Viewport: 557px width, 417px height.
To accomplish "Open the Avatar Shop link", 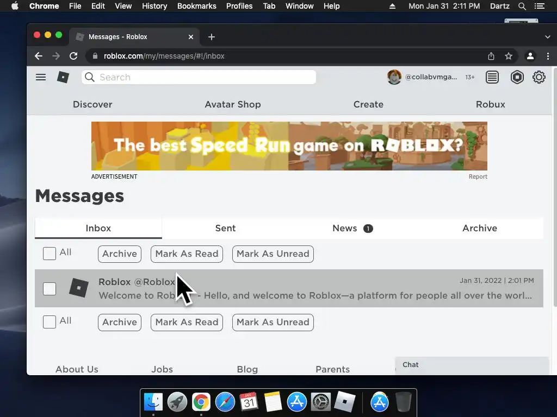I will click(233, 104).
